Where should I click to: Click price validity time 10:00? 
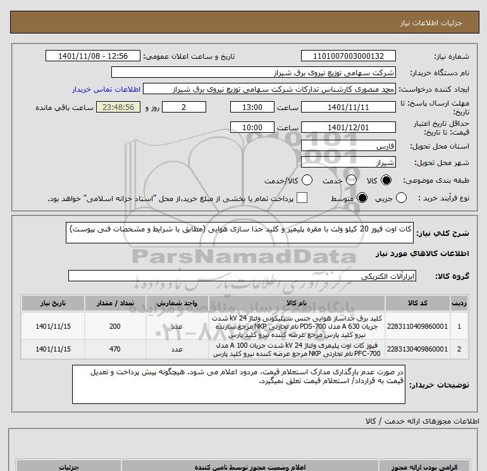(x=252, y=127)
